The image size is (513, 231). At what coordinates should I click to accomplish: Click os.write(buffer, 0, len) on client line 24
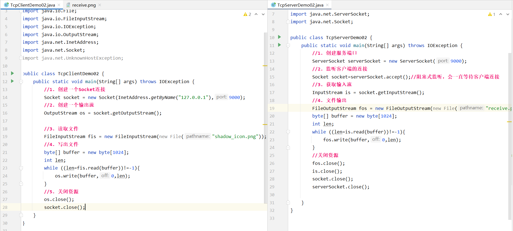click(93, 176)
